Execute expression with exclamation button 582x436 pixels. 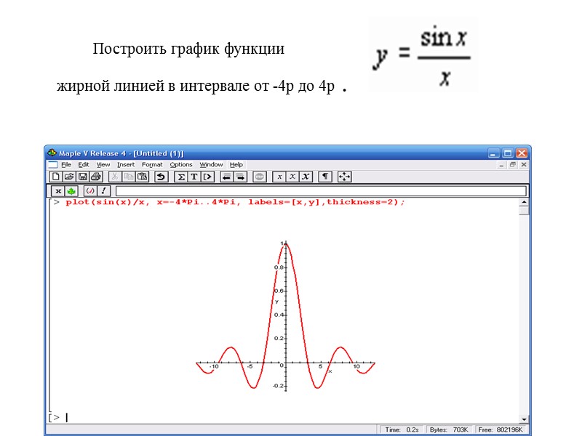click(103, 191)
